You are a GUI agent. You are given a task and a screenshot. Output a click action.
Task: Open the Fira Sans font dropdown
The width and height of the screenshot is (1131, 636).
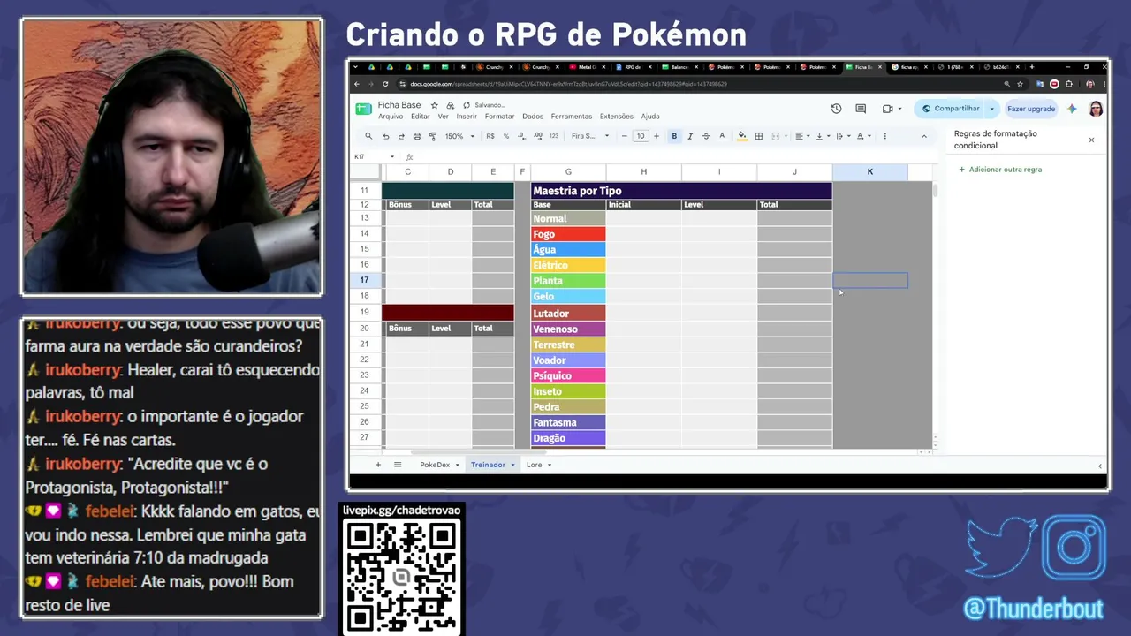tap(590, 136)
